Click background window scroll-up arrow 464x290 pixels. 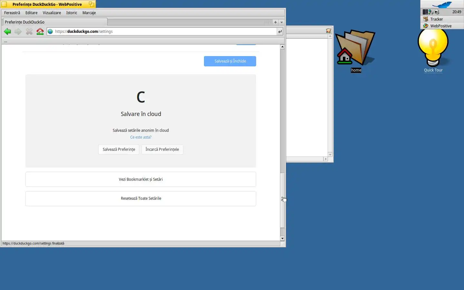coord(330,36)
